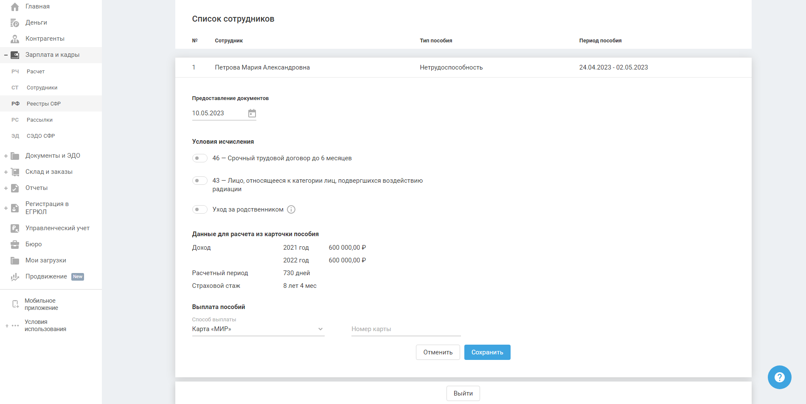This screenshot has height=404, width=806.
Task: Open the Мои загрузки sidebar item
Action: [46, 260]
